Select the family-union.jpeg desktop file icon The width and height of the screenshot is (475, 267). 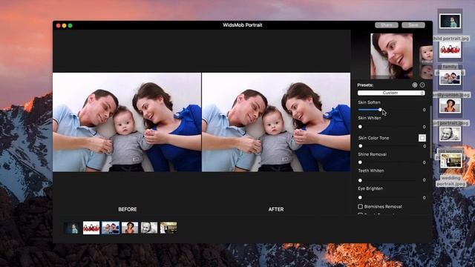(451, 77)
